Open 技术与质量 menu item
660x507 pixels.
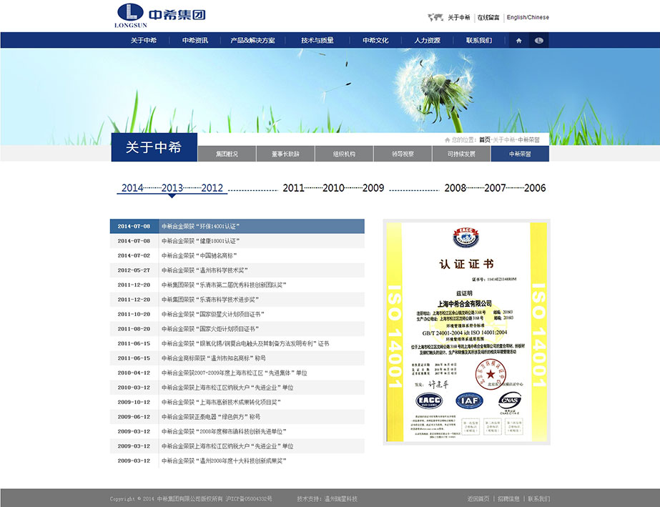(317, 41)
